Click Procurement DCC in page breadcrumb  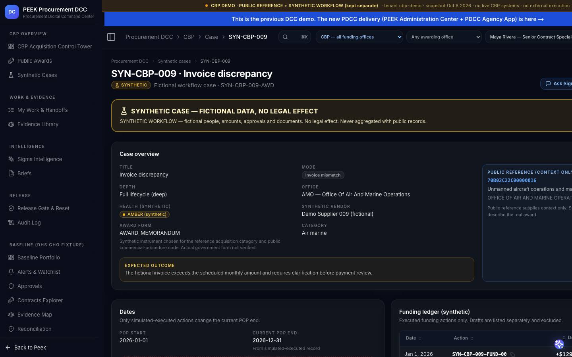pos(130,61)
